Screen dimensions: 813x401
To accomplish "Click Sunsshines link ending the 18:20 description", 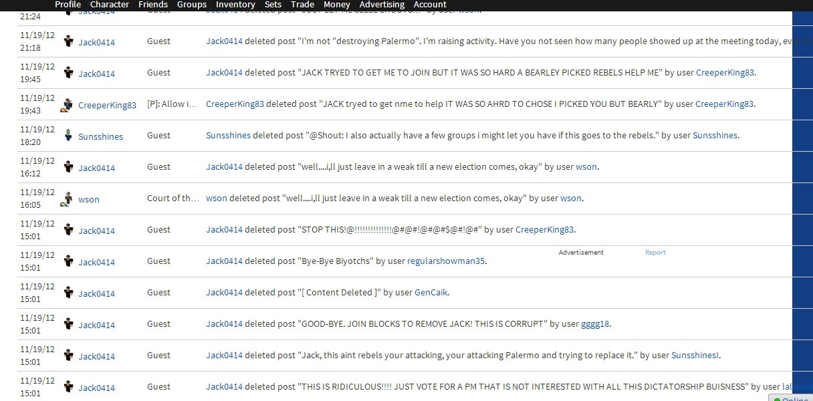I will (715, 135).
